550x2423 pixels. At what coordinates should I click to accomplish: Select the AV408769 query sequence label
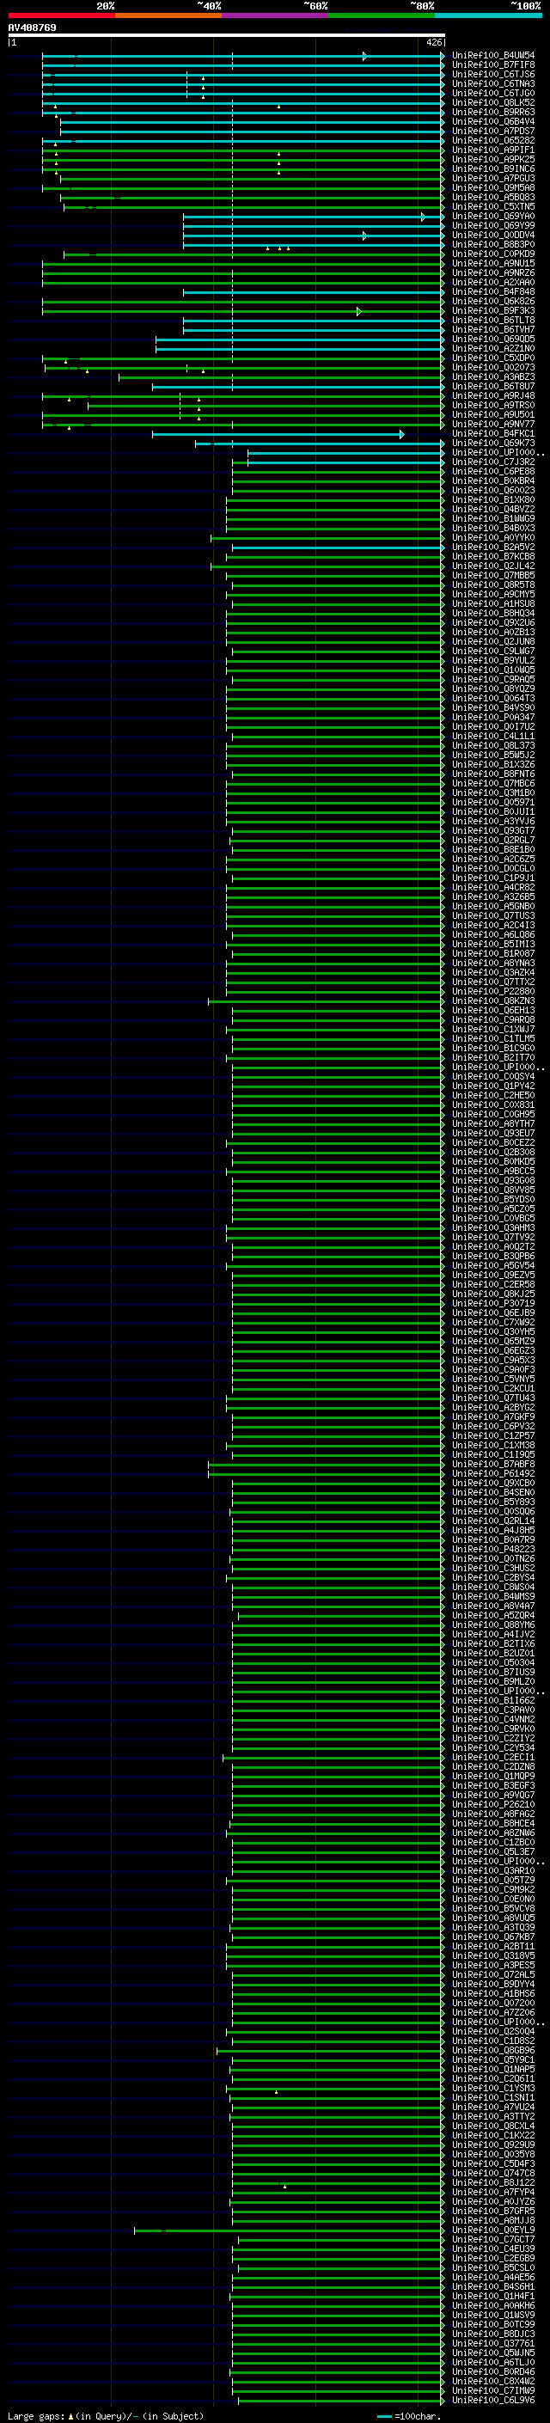[32, 28]
